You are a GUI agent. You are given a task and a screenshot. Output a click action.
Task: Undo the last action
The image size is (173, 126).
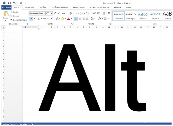[14, 3]
